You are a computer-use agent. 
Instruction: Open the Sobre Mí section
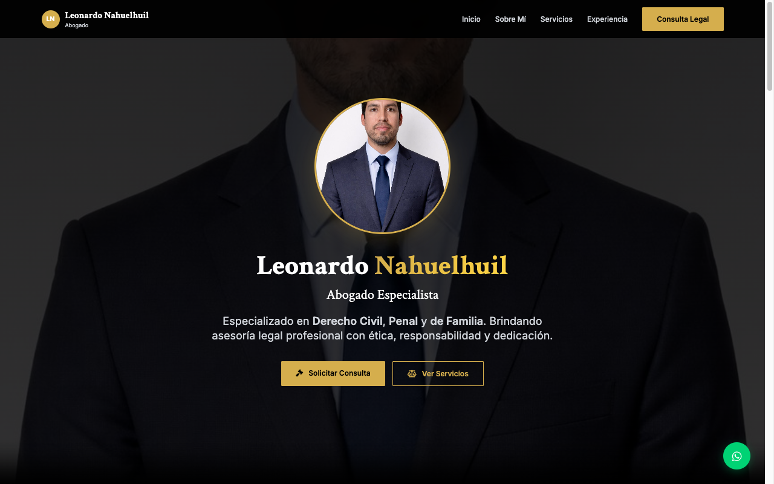coord(510,19)
